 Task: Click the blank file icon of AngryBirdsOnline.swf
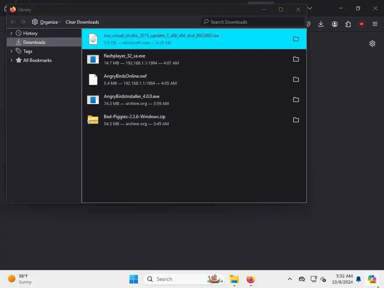coord(93,79)
